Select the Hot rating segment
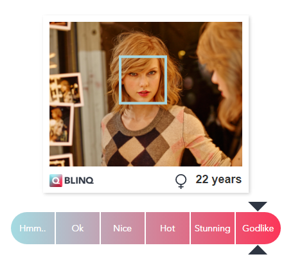This screenshot has width=302, height=268. (x=168, y=228)
